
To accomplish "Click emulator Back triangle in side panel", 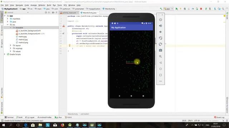I will click(161, 63).
